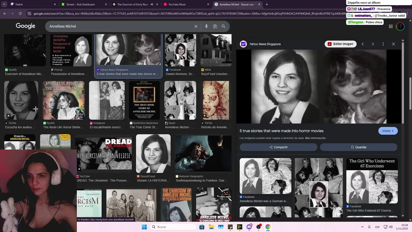Image resolution: width=412 pixels, height=232 pixels.
Task: Open the National Geographic result thumbnail
Action: coord(203,154)
